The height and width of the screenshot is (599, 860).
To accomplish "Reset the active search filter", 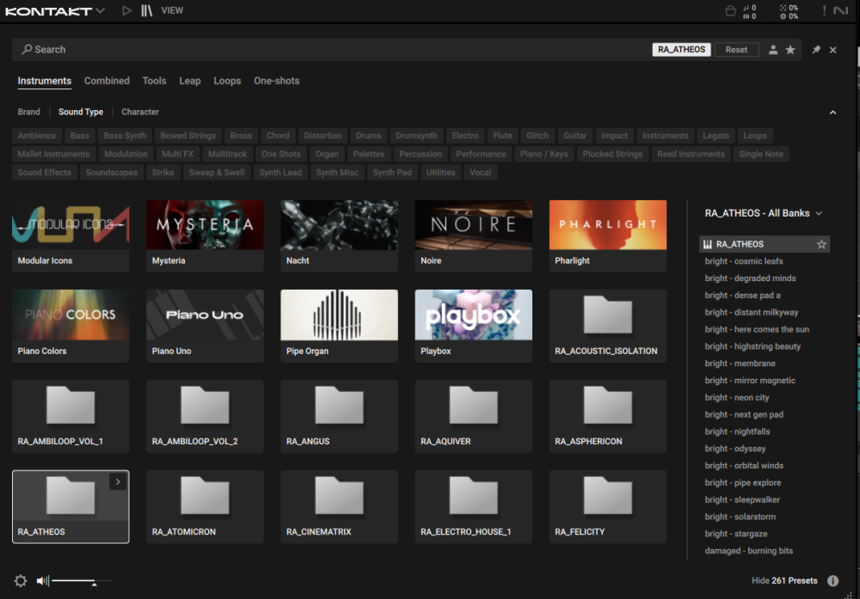I will 736,50.
